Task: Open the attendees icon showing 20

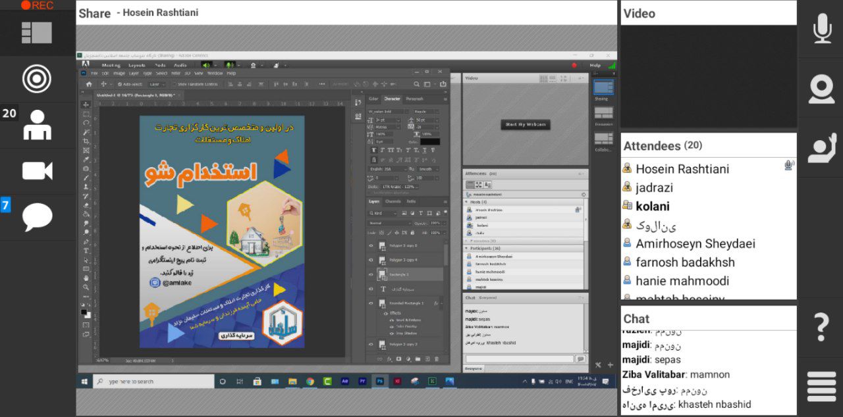Action: click(37, 125)
